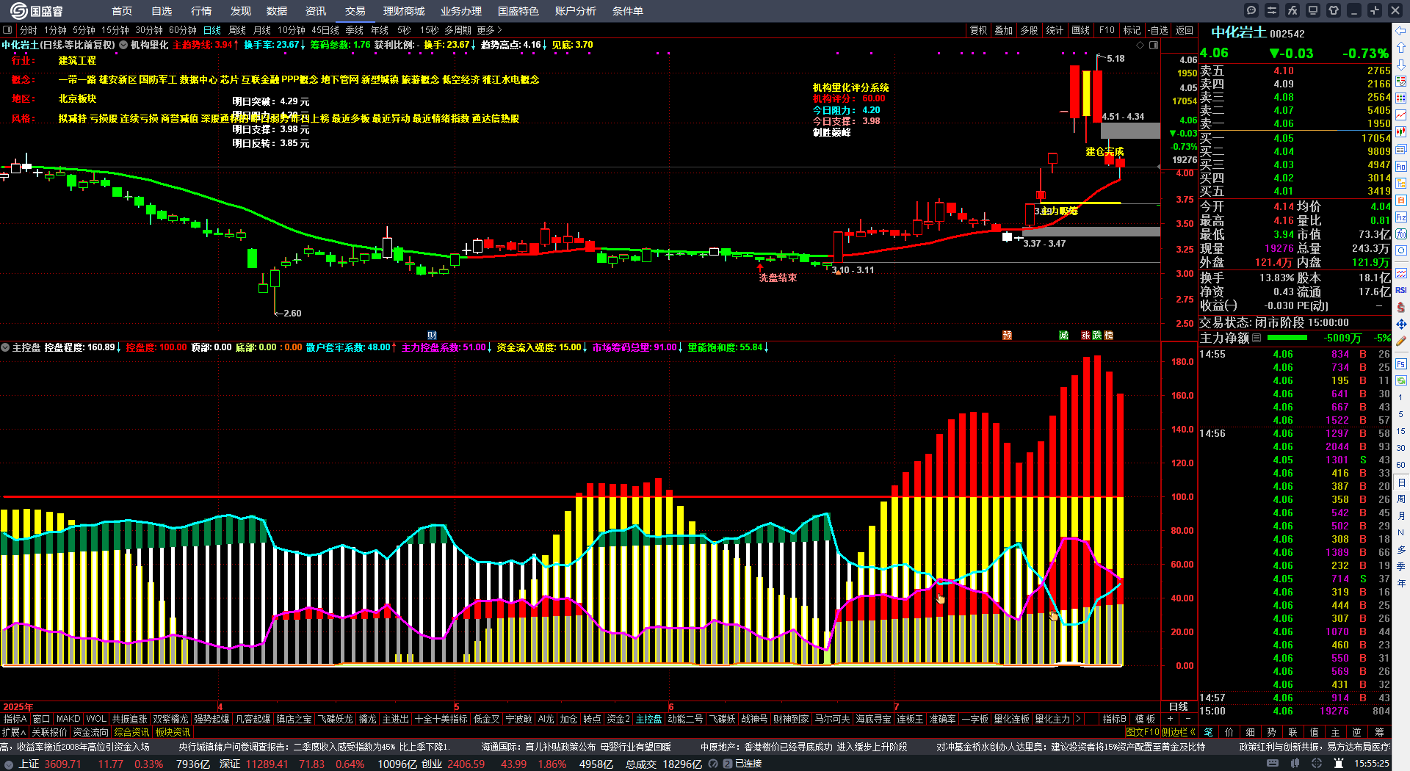Select the 筹 chip distribution tab at bottom right
Image resolution: width=1410 pixels, height=771 pixels.
1378,732
